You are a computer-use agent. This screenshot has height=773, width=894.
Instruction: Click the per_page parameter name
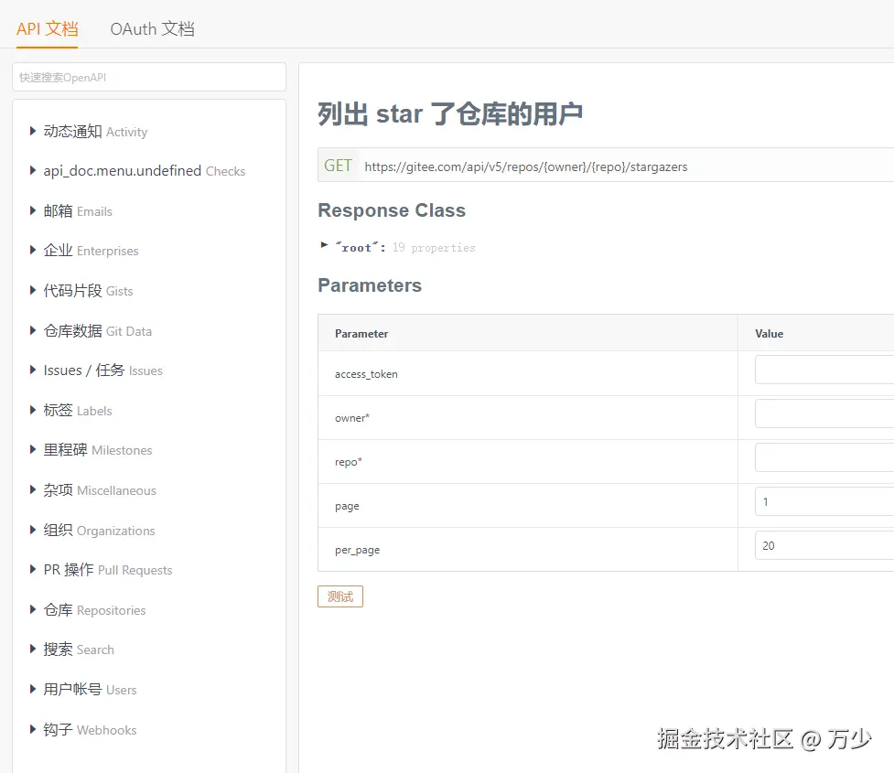pos(358,550)
